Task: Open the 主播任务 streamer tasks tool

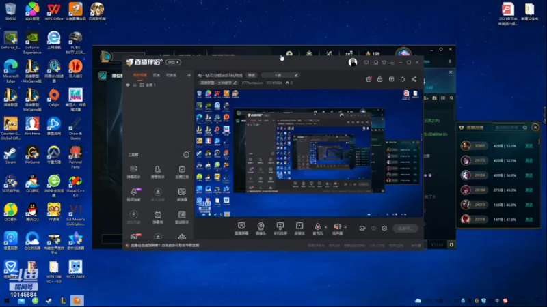Action: click(x=182, y=172)
